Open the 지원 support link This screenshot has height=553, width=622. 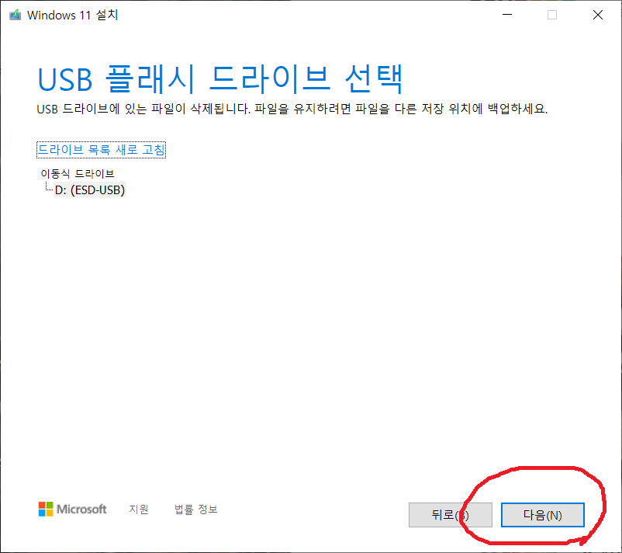click(x=139, y=510)
